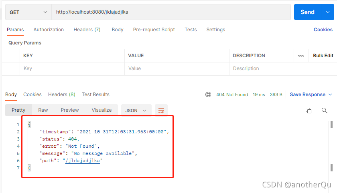Switch to Visualize view mode
The width and height of the screenshot is (337, 193).
[102, 110]
